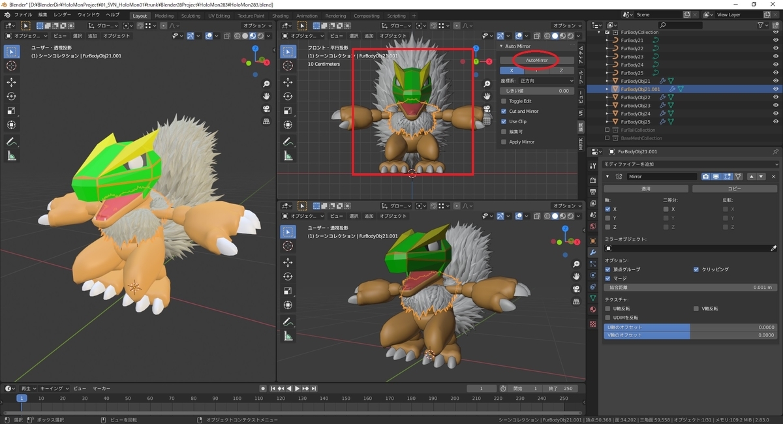
Task: Open the World properties tab
Action: pos(592,226)
